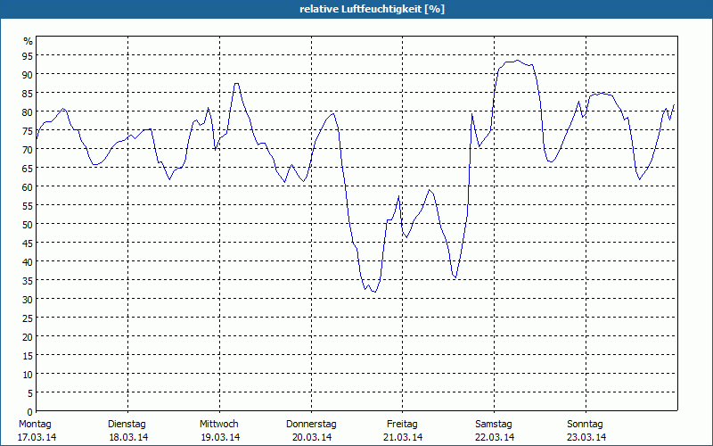Click the '15' y-axis value
The height and width of the screenshot is (446, 713).
[28, 356]
